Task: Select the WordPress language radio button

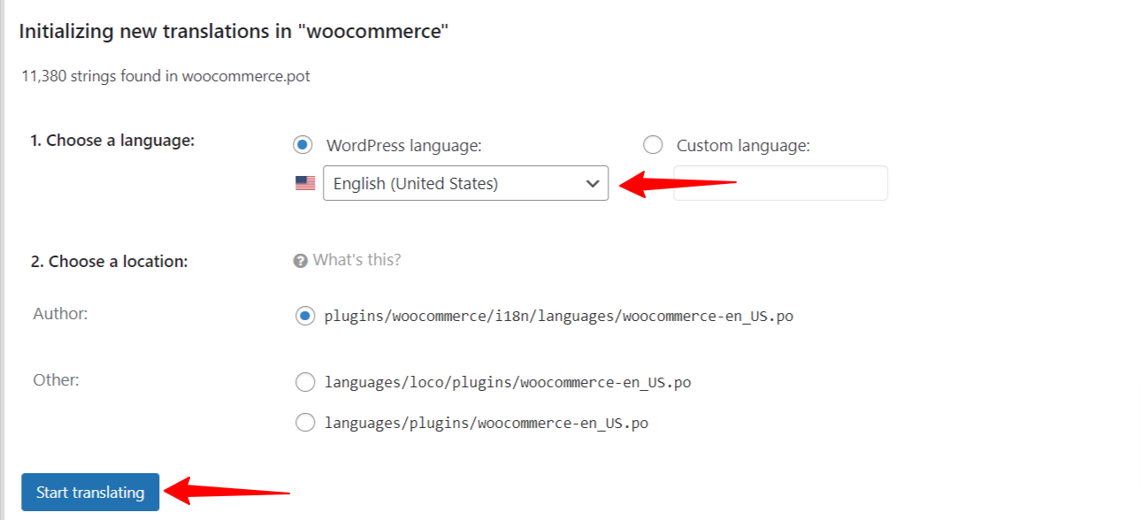Action: point(304,145)
